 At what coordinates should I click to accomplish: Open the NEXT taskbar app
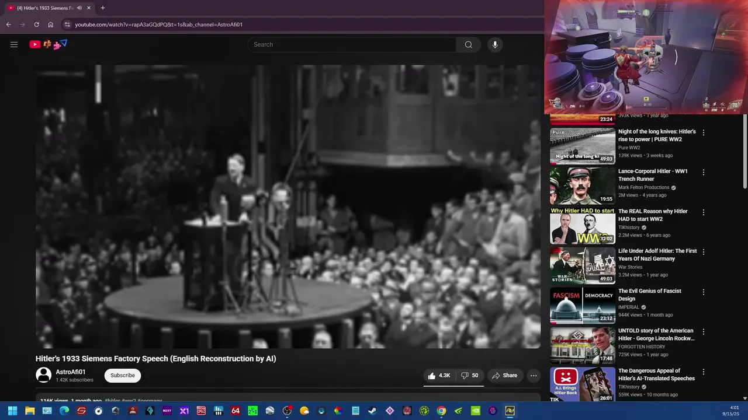(x=167, y=411)
